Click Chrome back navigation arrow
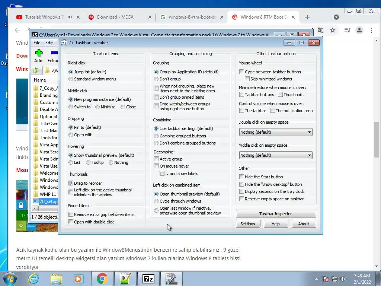Viewport: 381px width, 286px height. click(17, 30)
